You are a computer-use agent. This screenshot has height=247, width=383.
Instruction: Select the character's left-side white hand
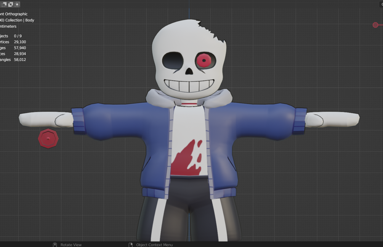click(45, 119)
